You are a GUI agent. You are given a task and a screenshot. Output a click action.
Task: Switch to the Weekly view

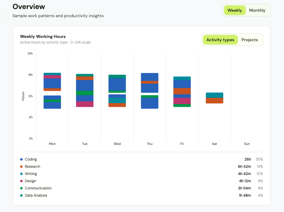235,10
